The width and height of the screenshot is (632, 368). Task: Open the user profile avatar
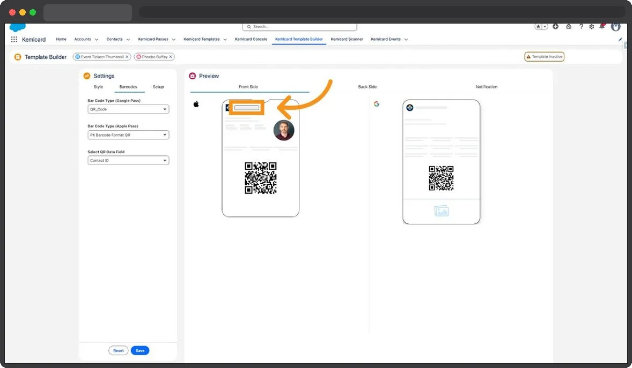(x=615, y=27)
